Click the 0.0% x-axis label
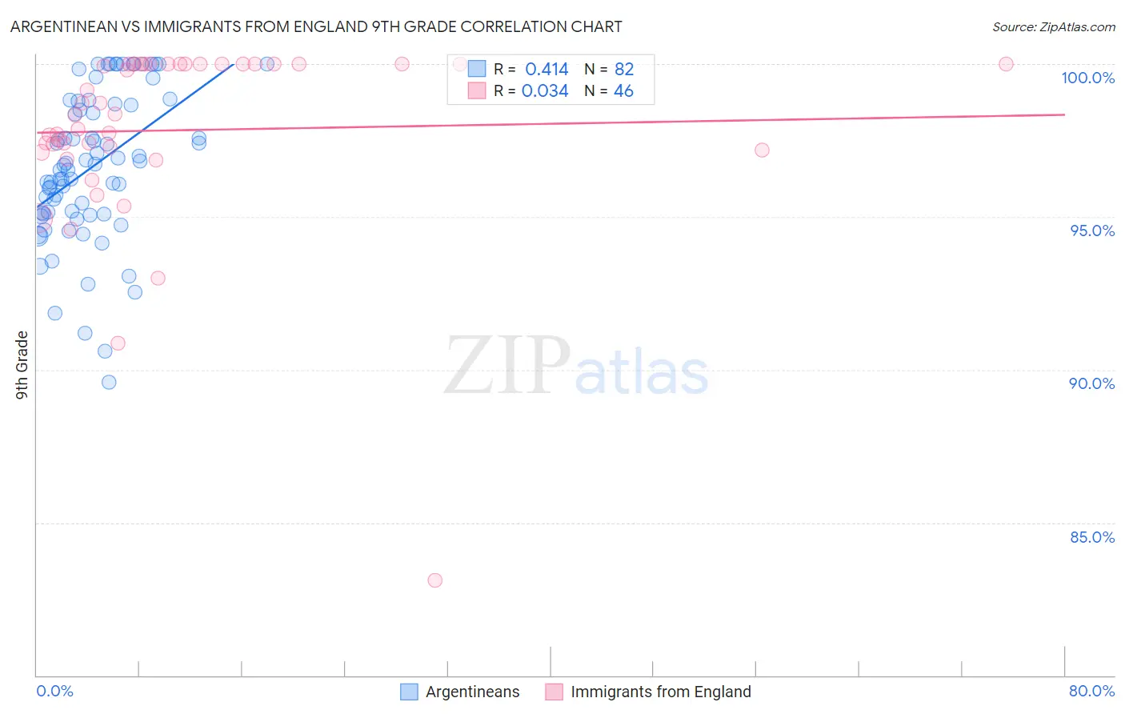 tap(55, 691)
